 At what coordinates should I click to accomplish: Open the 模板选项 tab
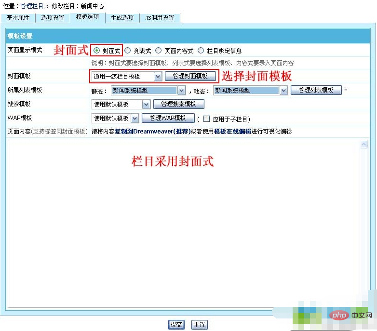88,17
